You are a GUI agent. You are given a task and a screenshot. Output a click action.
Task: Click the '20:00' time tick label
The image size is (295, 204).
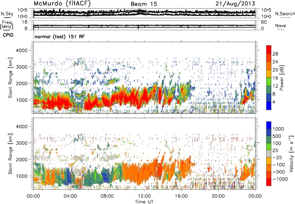218,196
